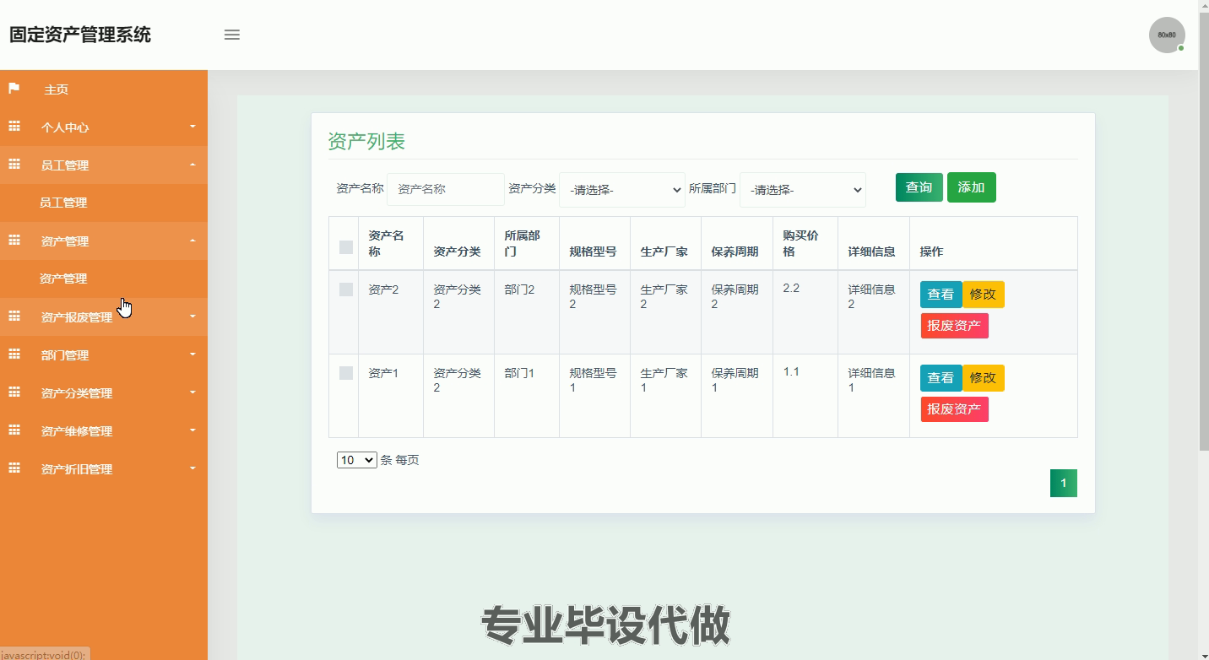Viewport: 1209px width, 660px height.
Task: Collapse the 员工管理 menu arrow
Action: (192, 165)
